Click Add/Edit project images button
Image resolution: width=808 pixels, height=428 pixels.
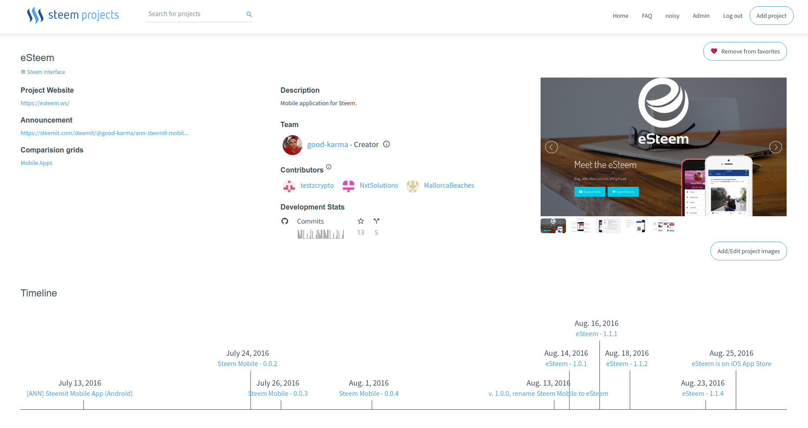[749, 251]
